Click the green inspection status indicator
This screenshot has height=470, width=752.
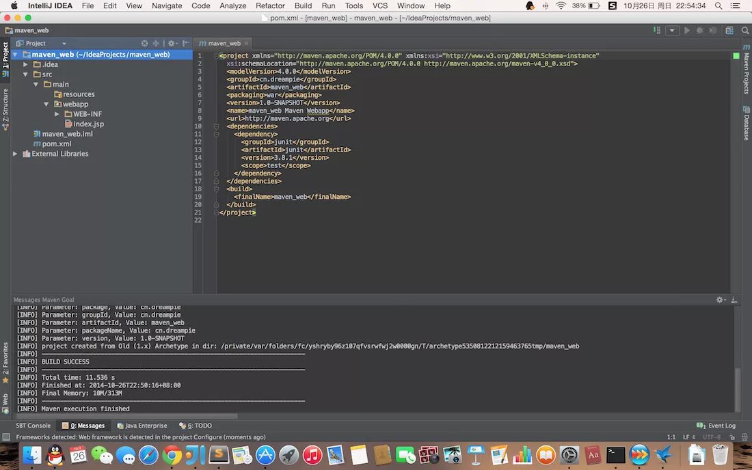(x=736, y=56)
